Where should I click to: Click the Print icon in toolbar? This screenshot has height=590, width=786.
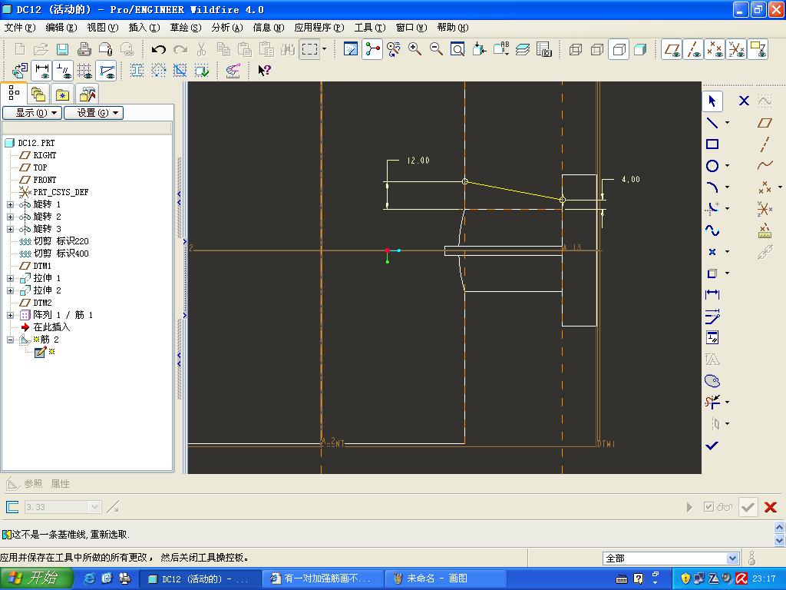click(84, 49)
